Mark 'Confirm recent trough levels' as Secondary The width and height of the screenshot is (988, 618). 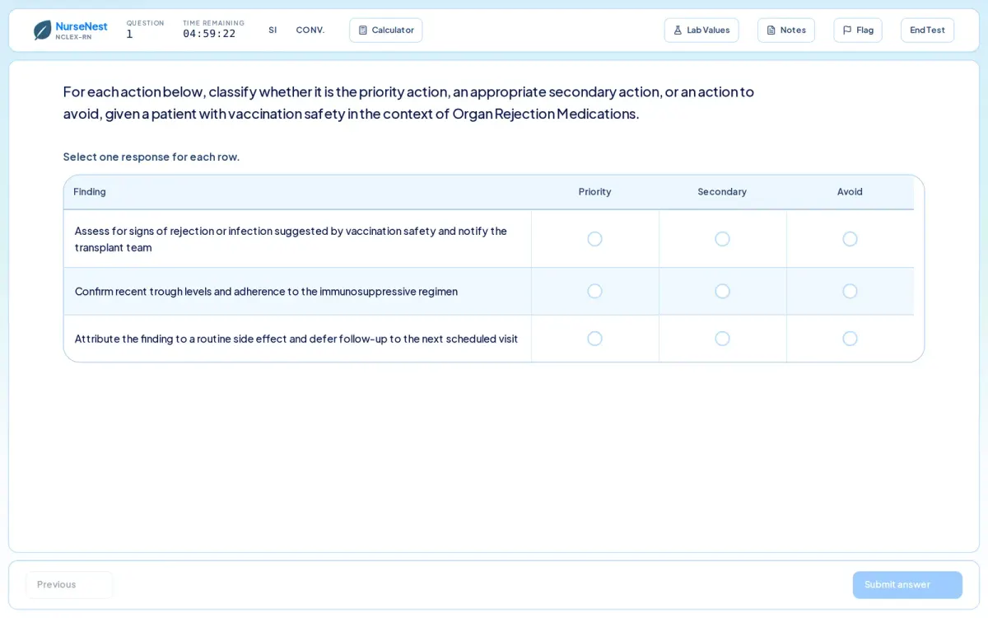722,291
